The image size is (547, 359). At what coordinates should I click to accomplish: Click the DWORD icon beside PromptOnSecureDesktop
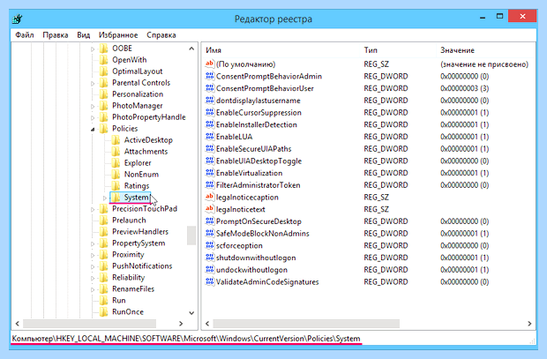tap(210, 221)
